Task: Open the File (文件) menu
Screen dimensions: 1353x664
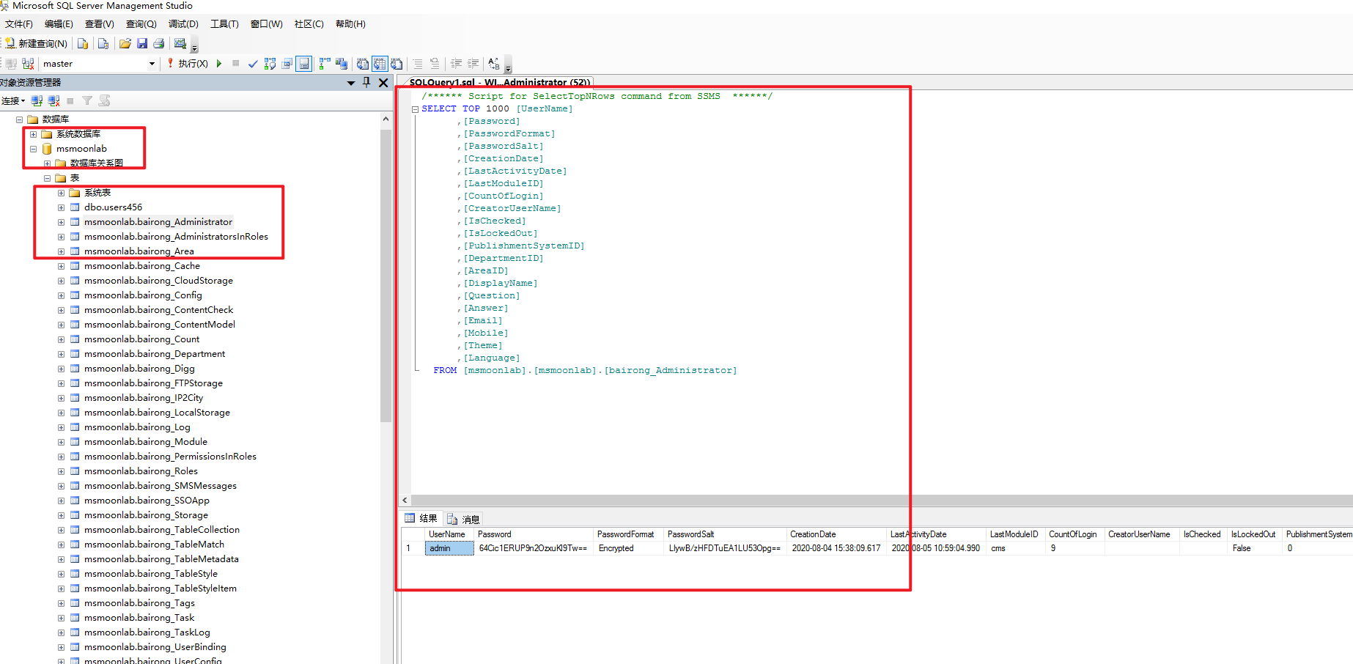Action: pyautogui.click(x=18, y=24)
